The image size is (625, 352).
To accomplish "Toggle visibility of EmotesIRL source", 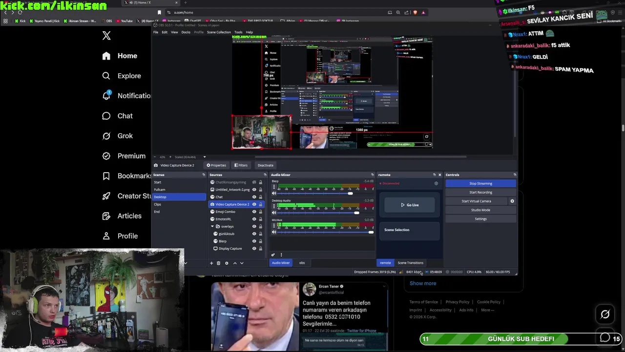I will (254, 219).
